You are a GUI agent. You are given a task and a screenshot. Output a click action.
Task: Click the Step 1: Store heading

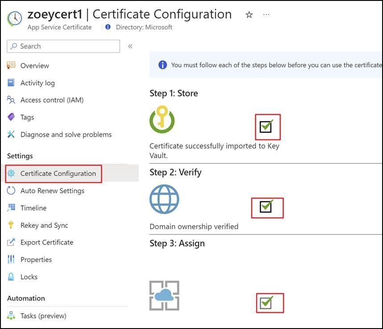click(174, 93)
